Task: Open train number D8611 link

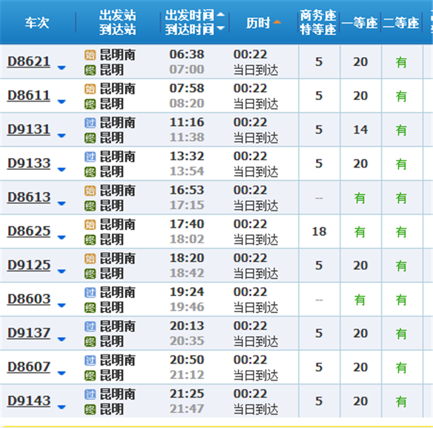Action: [x=29, y=96]
